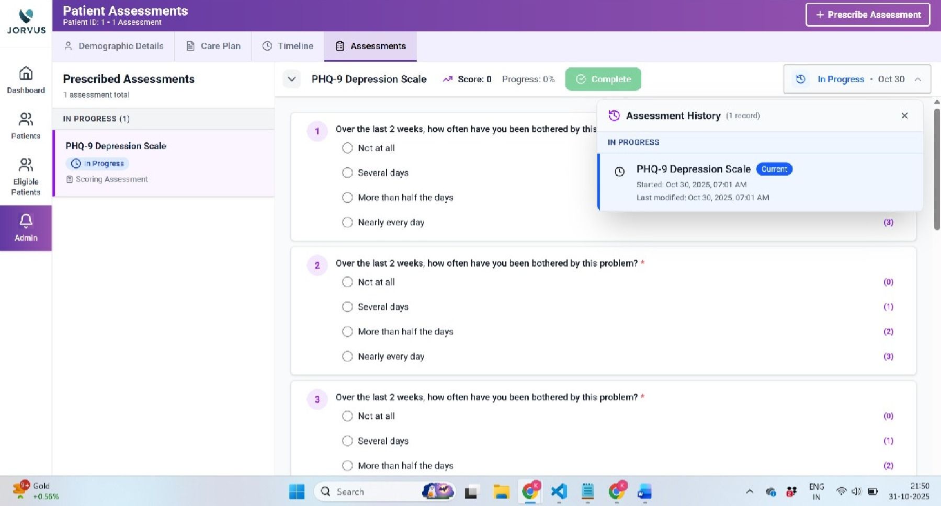Click the Progress 0% indicator
The height and width of the screenshot is (506, 941).
tap(528, 79)
